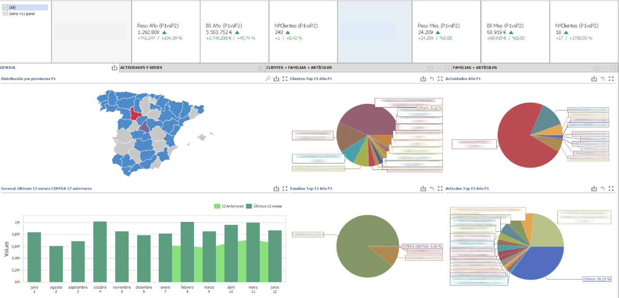Viewport: 619px width, 298px height.
Task: Switch to ACTIVIDADES Y SERIES tab
Action: (x=141, y=68)
